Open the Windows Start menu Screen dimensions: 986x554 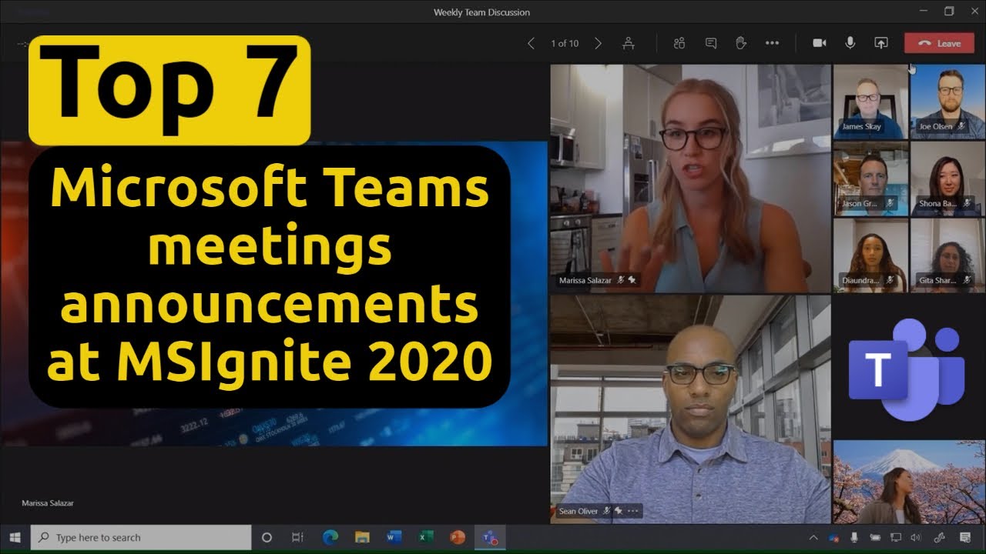coord(15,538)
